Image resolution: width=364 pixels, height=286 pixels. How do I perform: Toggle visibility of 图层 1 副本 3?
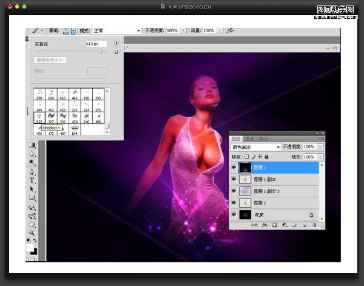point(234,191)
